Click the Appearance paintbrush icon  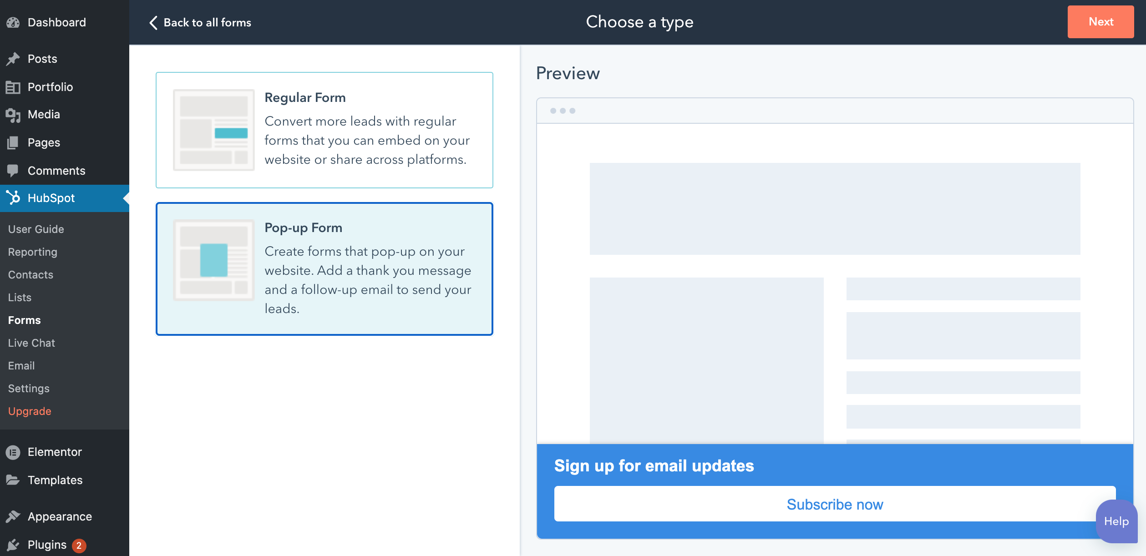13,516
